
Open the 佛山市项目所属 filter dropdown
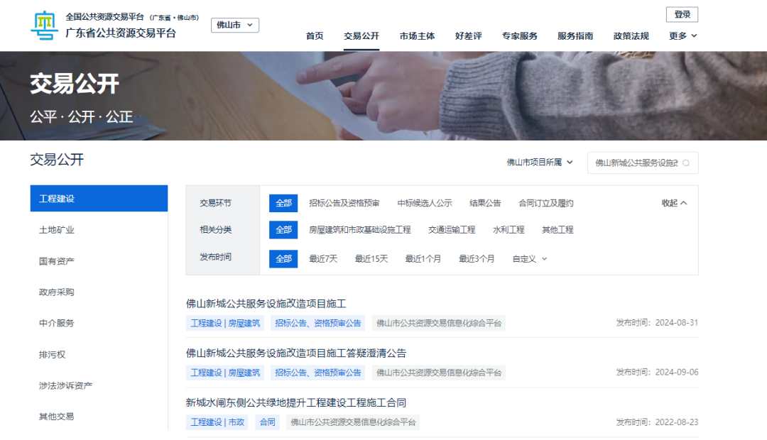pyautogui.click(x=539, y=163)
